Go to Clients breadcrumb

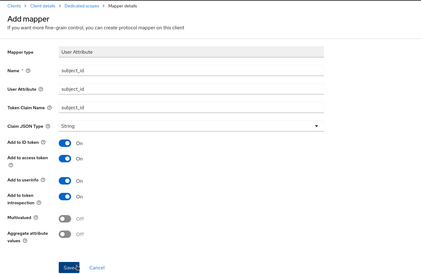tap(14, 6)
